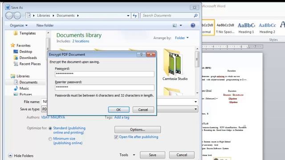Click the forward navigation arrow button

17,16
